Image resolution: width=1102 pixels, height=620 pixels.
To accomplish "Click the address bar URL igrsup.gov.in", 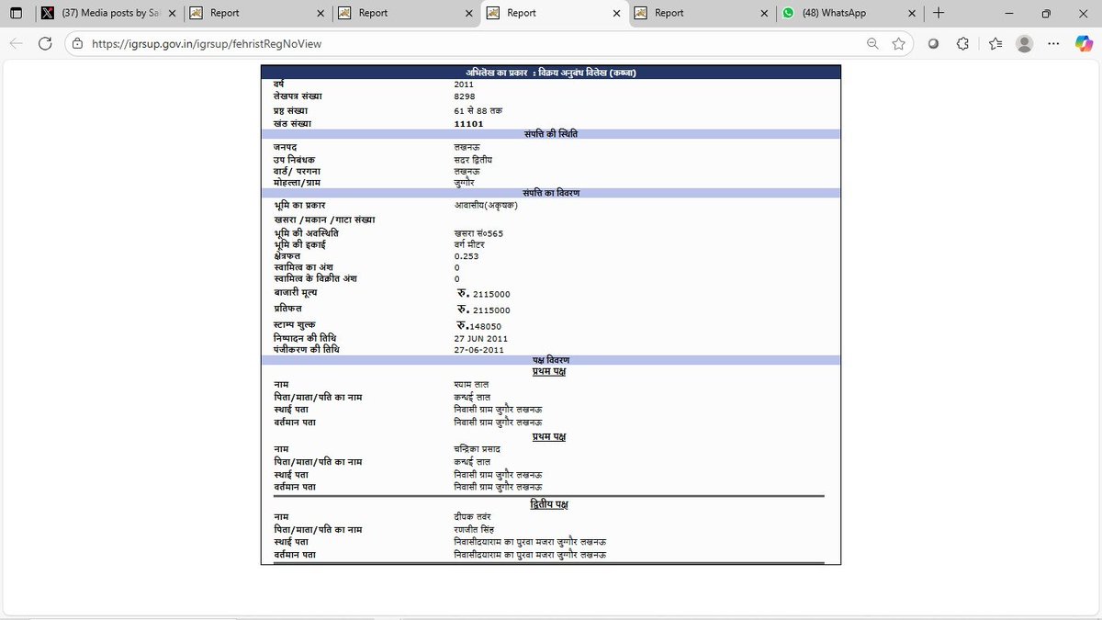I will pyautogui.click(x=207, y=43).
